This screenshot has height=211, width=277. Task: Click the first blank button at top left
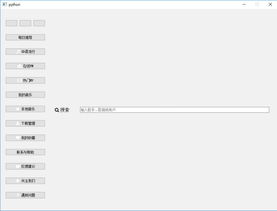[x=12, y=23]
